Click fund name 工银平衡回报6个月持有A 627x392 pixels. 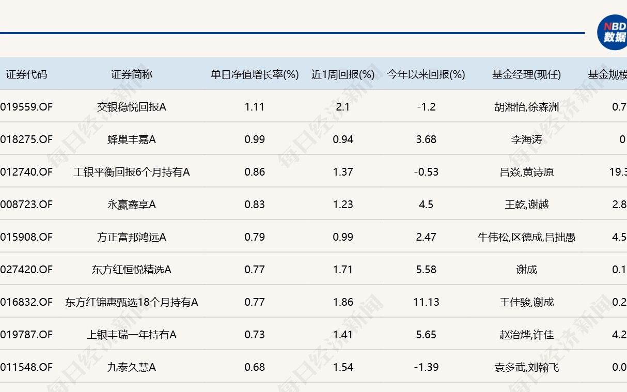click(x=132, y=172)
